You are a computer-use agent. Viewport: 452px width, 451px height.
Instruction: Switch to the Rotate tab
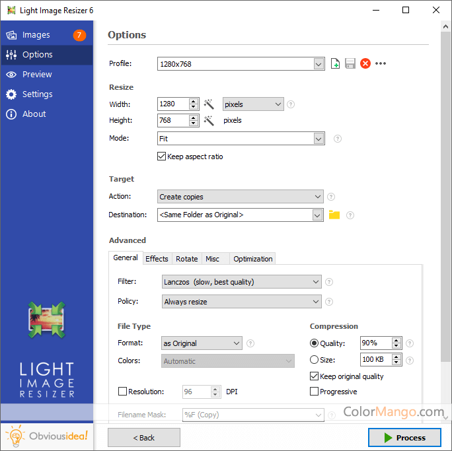click(x=187, y=259)
